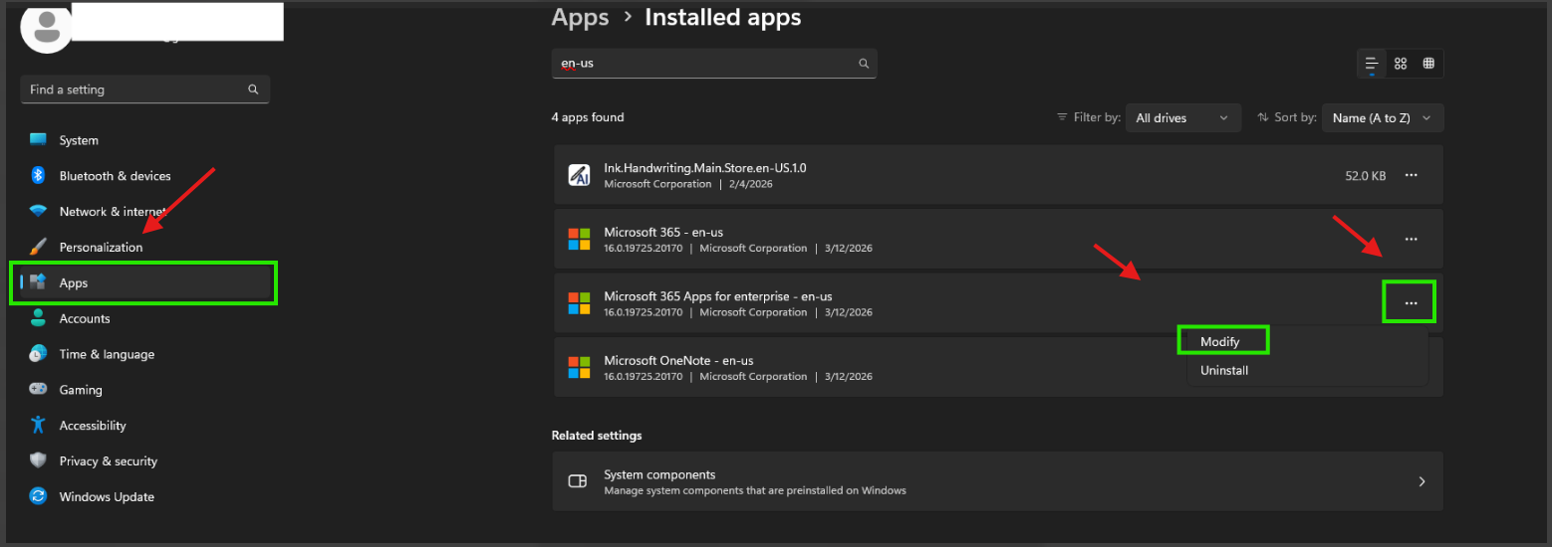
Task: Choose Uninstall from the context menu
Action: [1224, 370]
